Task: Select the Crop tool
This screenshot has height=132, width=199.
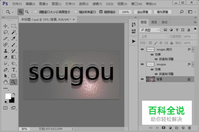Action: [x=5, y=39]
